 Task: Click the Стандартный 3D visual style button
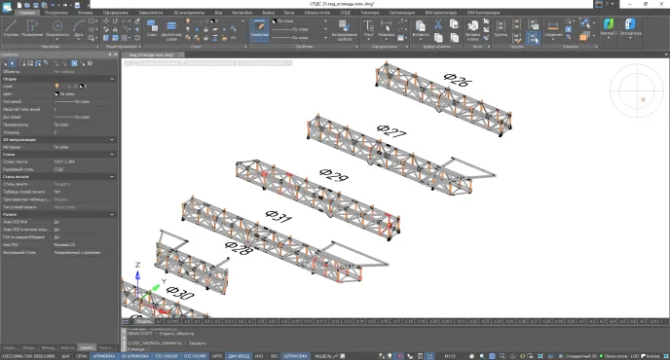pos(580,356)
